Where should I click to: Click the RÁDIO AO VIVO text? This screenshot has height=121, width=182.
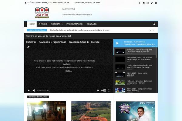click(69, 9)
